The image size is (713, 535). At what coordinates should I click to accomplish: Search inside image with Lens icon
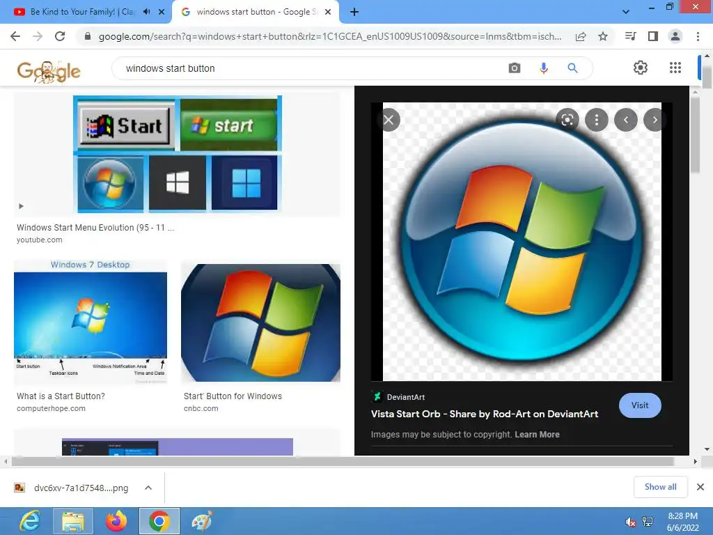[x=567, y=120]
